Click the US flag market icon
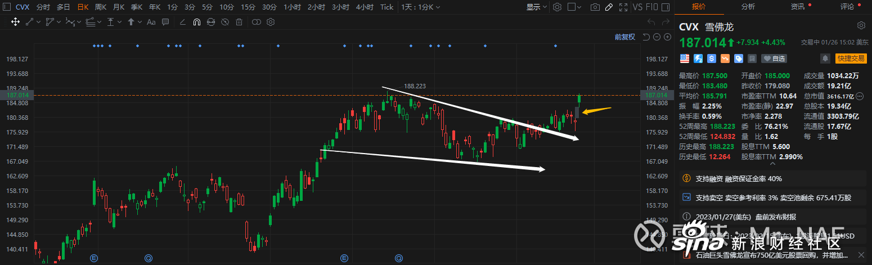This screenshot has height=265, width=872. click(685, 58)
